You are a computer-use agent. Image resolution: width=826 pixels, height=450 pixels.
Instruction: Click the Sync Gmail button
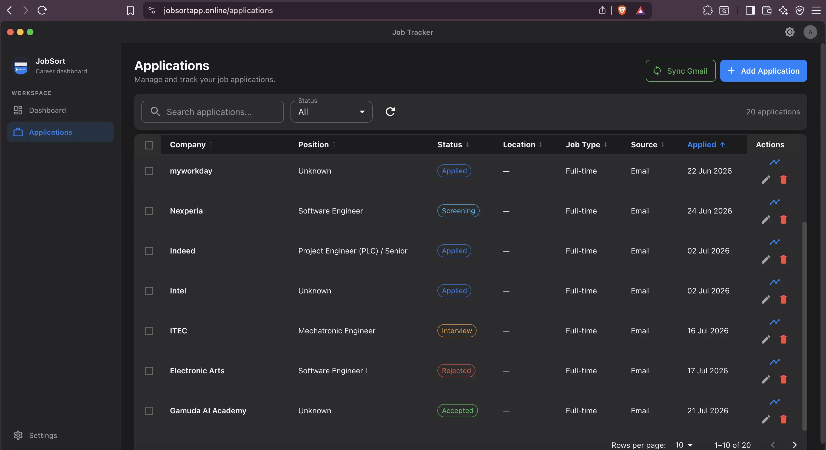pos(680,71)
